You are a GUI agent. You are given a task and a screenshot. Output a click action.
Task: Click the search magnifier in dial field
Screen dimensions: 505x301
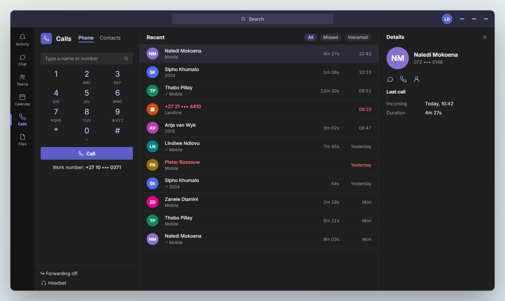coord(126,58)
